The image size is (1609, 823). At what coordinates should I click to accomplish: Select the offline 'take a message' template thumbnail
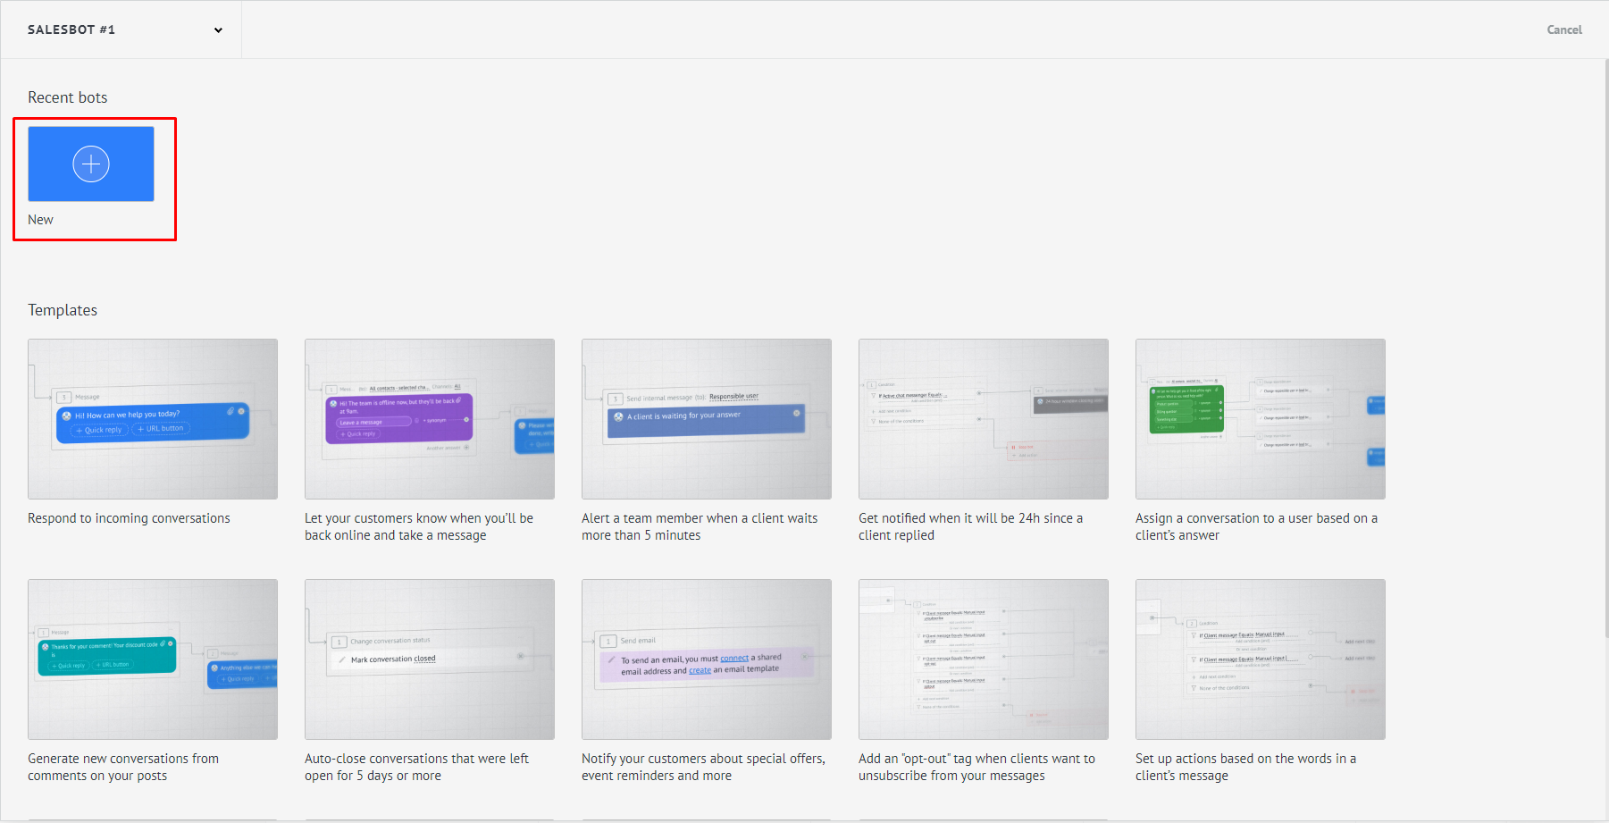tap(430, 419)
